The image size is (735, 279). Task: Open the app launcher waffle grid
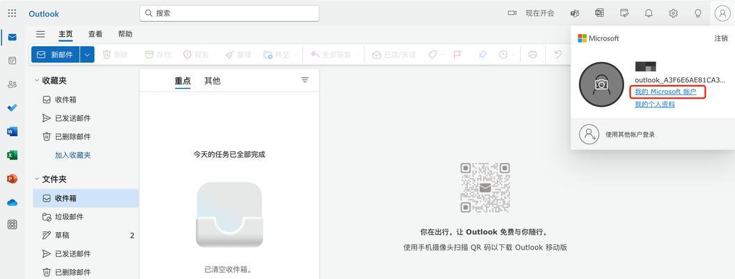[12, 13]
